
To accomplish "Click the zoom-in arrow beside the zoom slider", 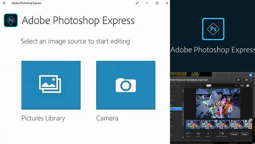I will pos(236,86).
